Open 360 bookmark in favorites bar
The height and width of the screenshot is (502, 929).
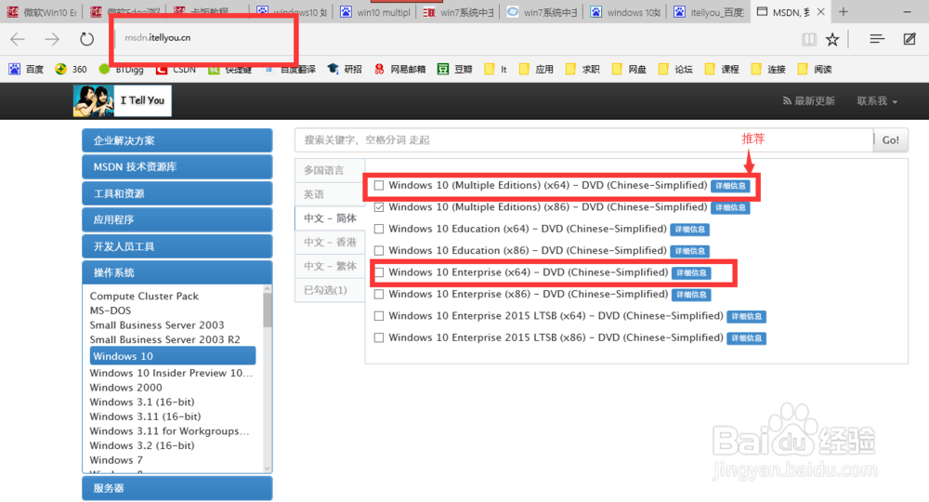[x=71, y=70]
